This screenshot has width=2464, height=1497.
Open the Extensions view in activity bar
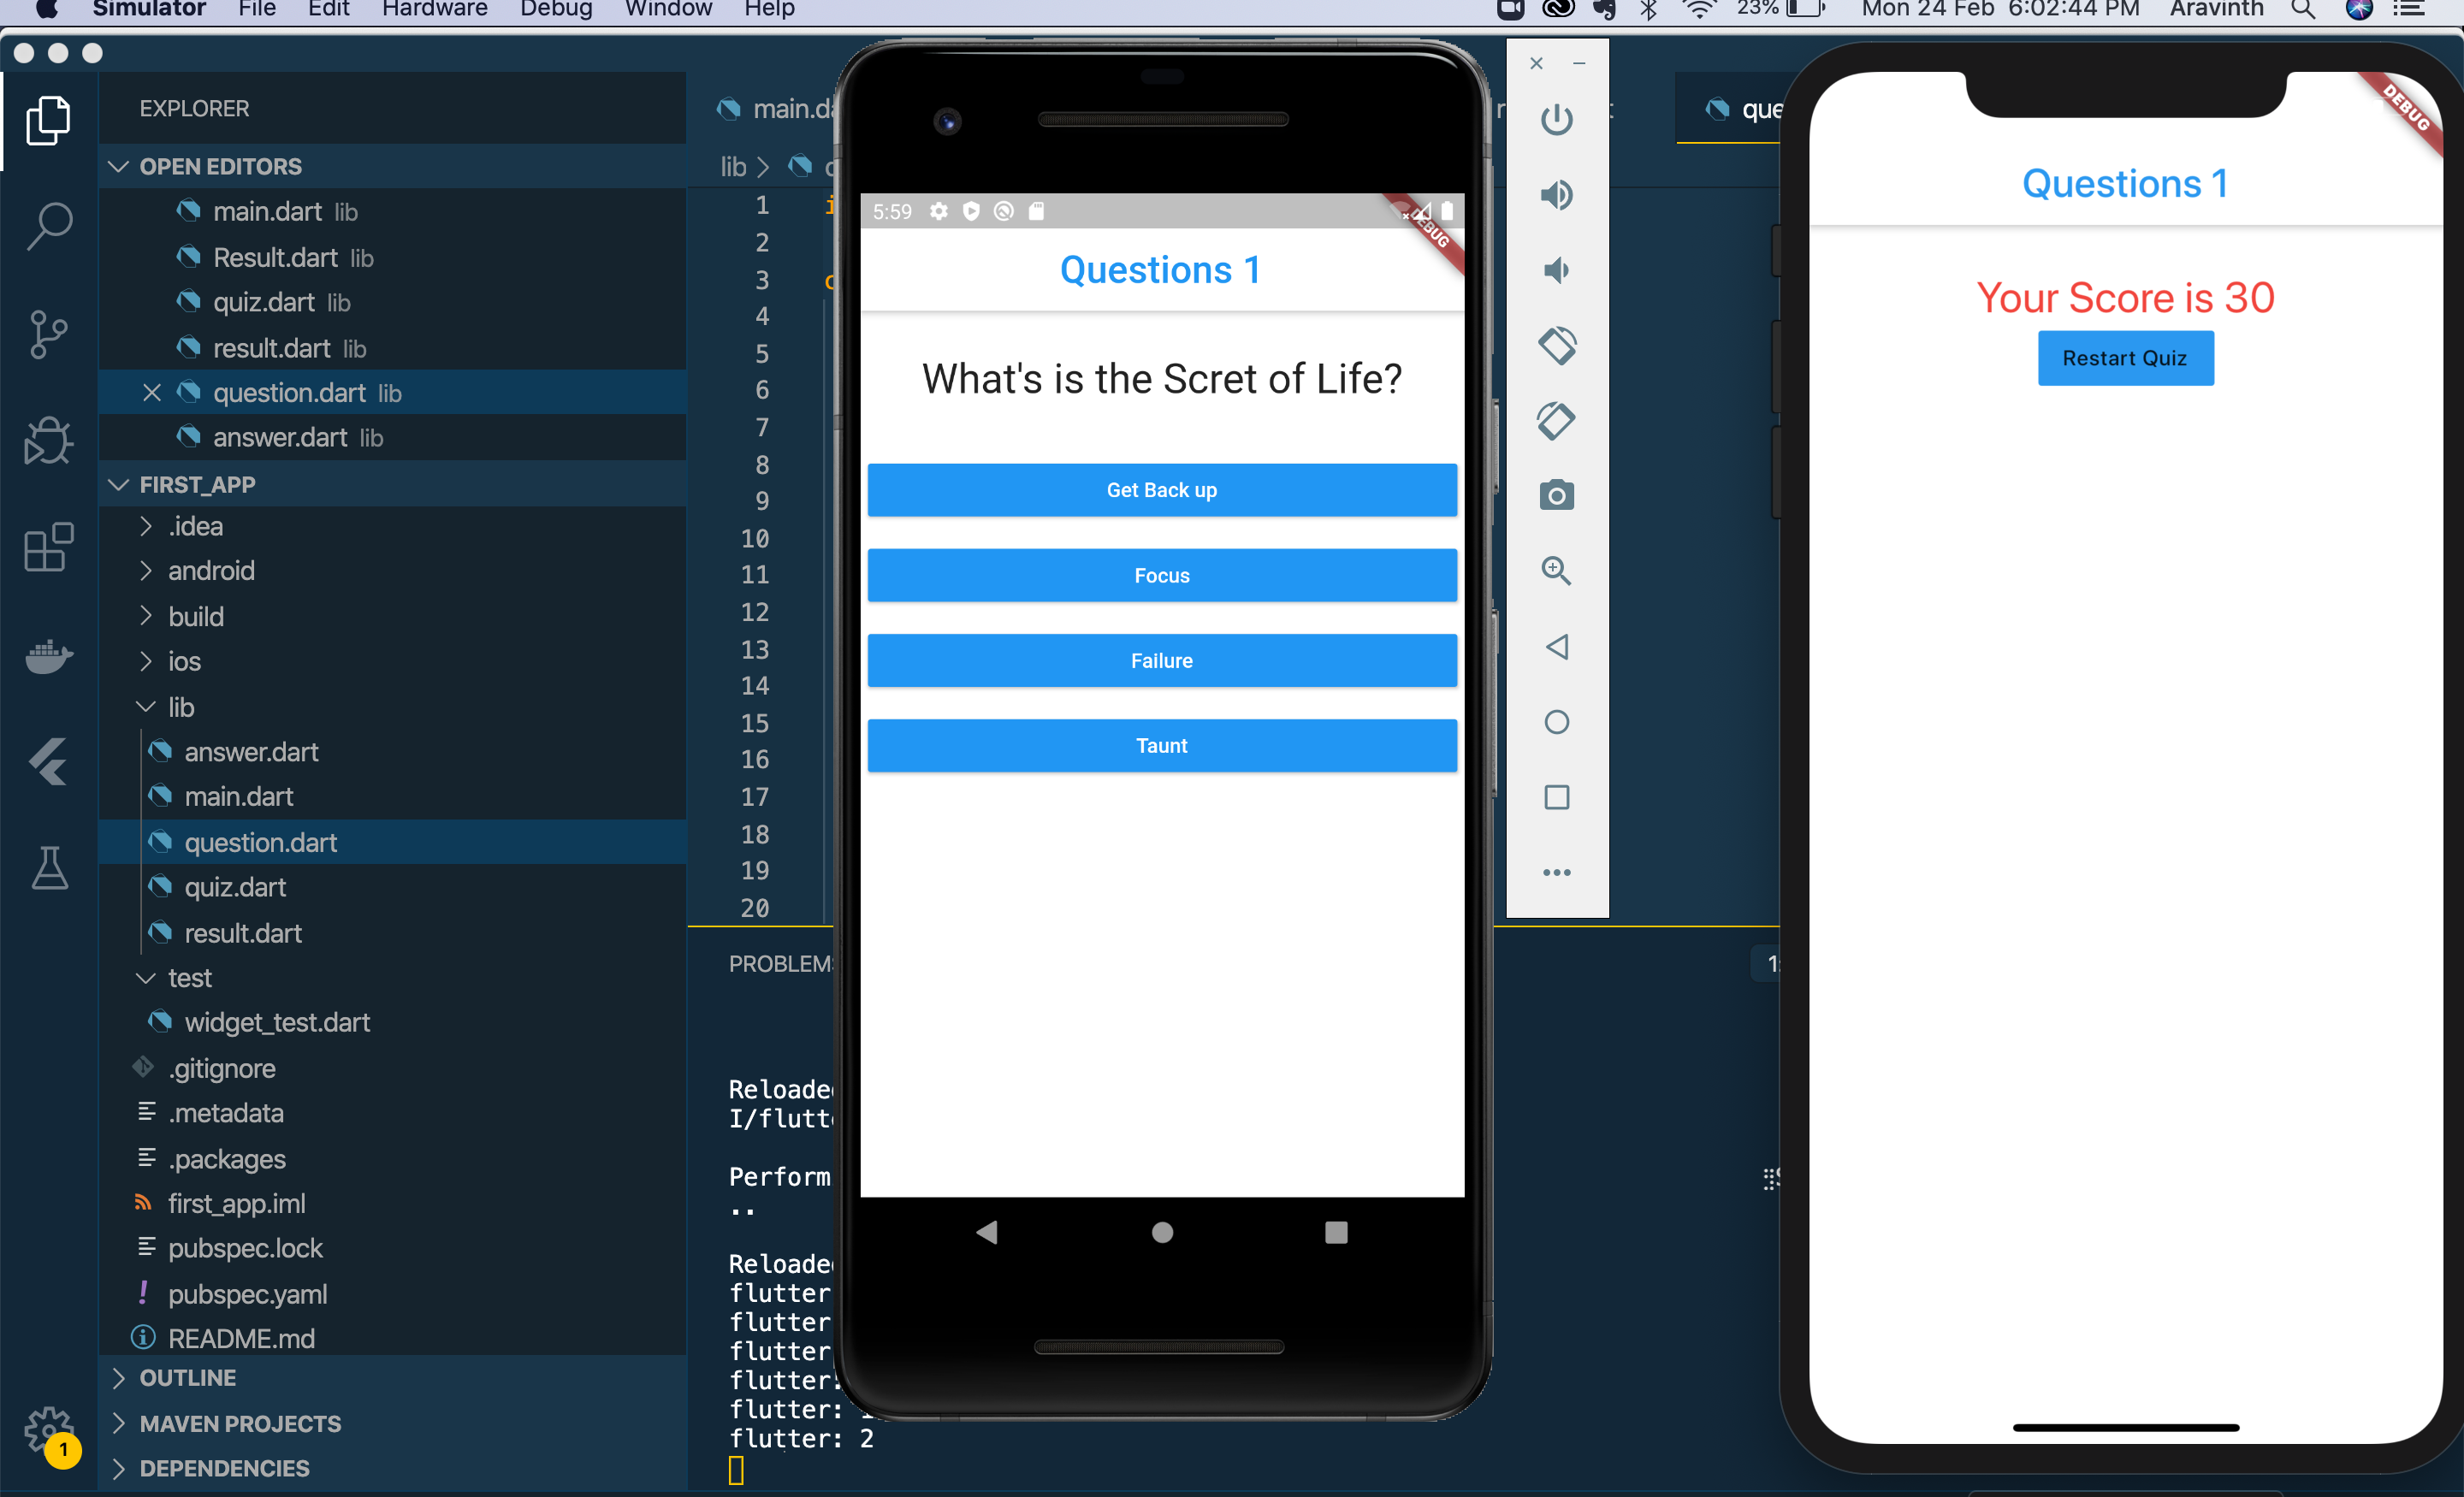(48, 548)
